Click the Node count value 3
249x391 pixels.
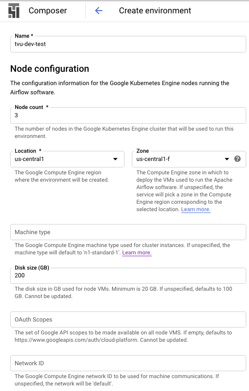coord(16,115)
